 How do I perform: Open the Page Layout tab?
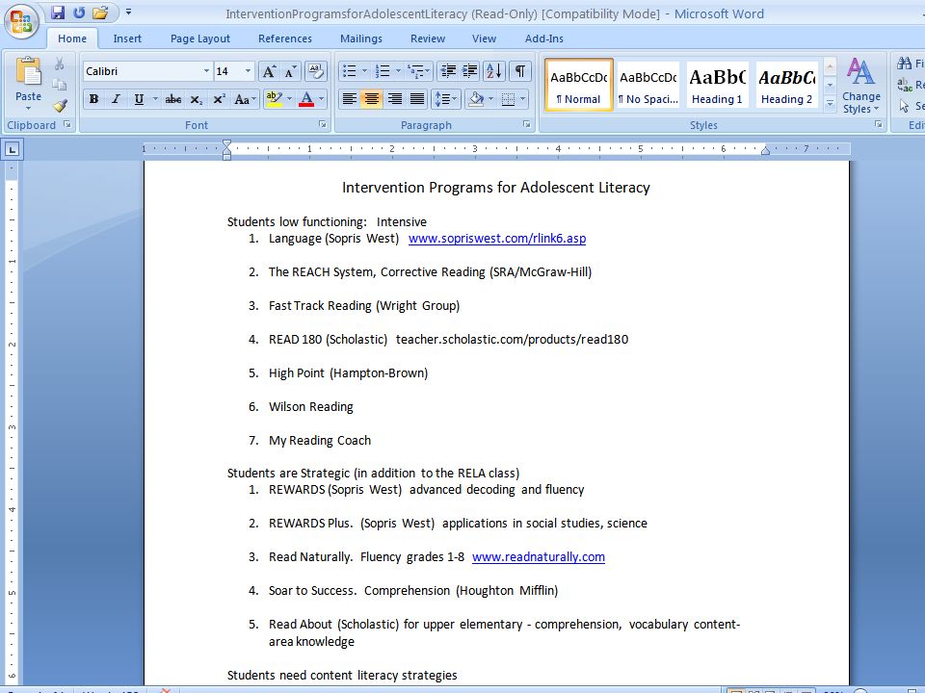(200, 38)
